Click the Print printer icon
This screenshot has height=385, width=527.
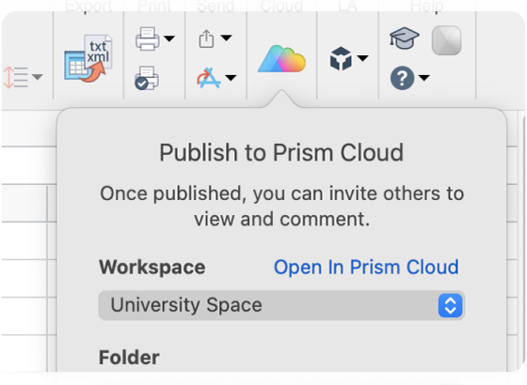[148, 38]
